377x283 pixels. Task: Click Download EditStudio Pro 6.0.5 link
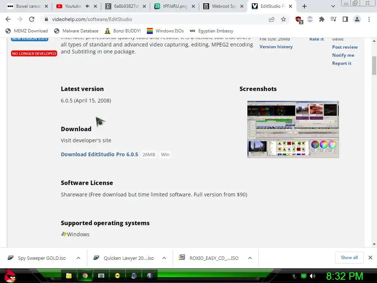tap(99, 154)
